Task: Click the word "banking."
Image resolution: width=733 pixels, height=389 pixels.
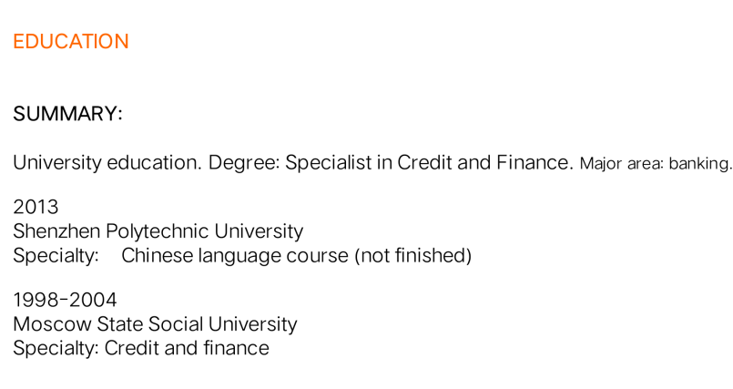Action: [x=700, y=164]
